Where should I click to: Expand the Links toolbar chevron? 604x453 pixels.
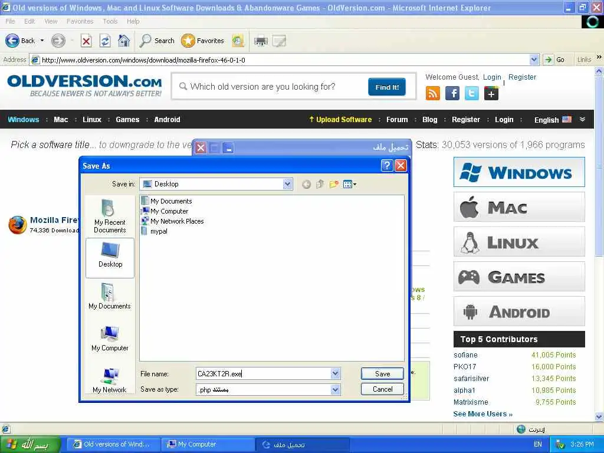point(599,57)
